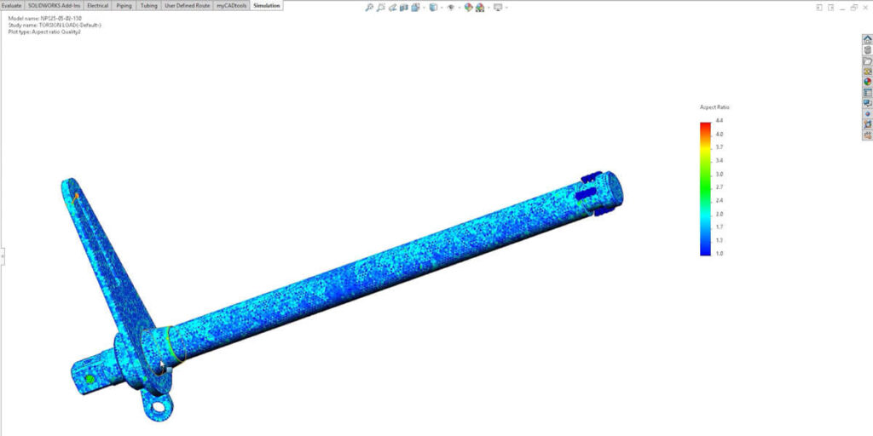Click the Study name TORSION LOAD text
873x436 pixels.
(x=55, y=25)
